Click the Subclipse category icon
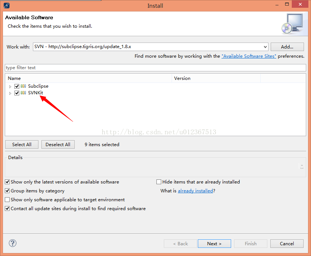311x256 pixels. click(23, 86)
